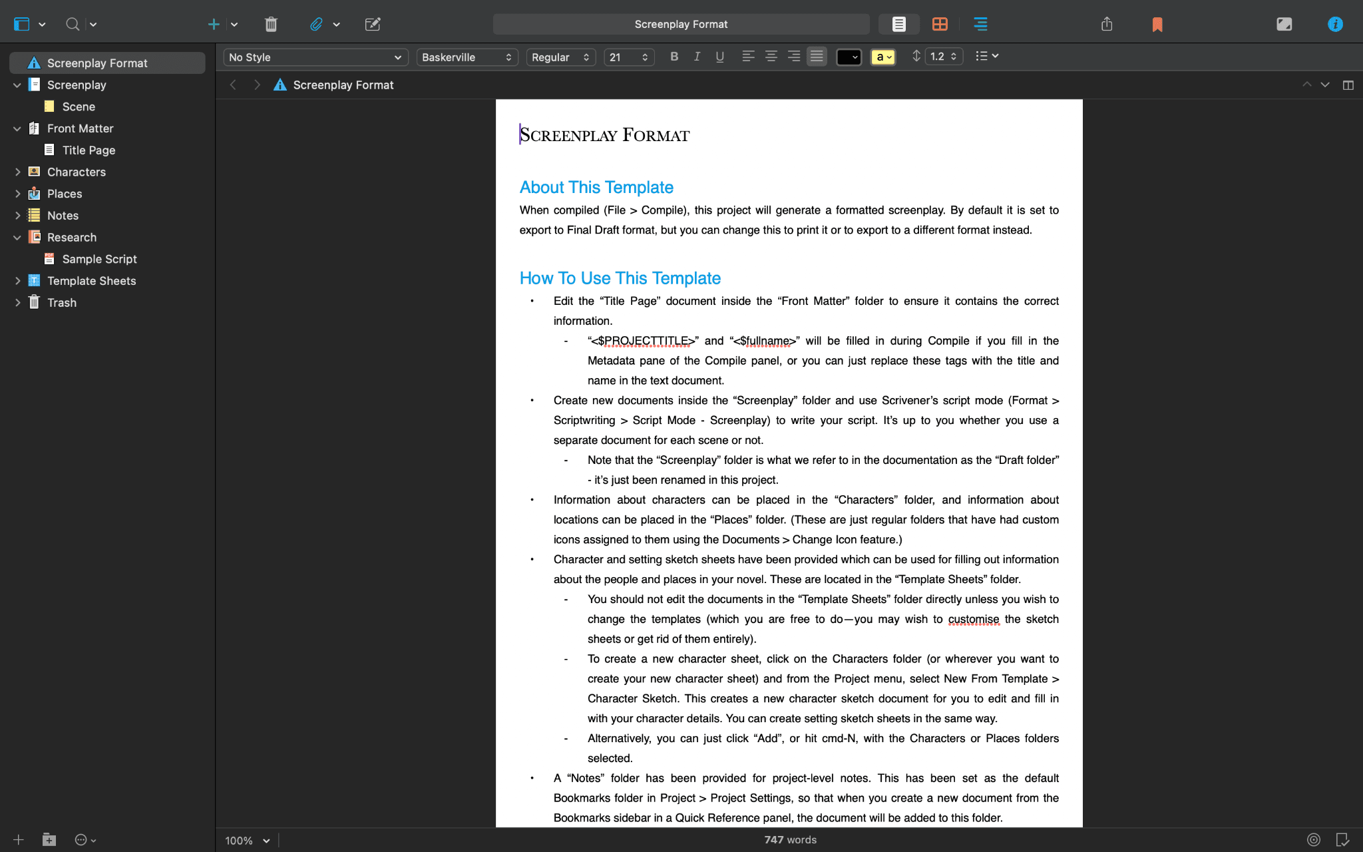
Task: Open the Bookmarks panel
Action: click(x=1157, y=24)
